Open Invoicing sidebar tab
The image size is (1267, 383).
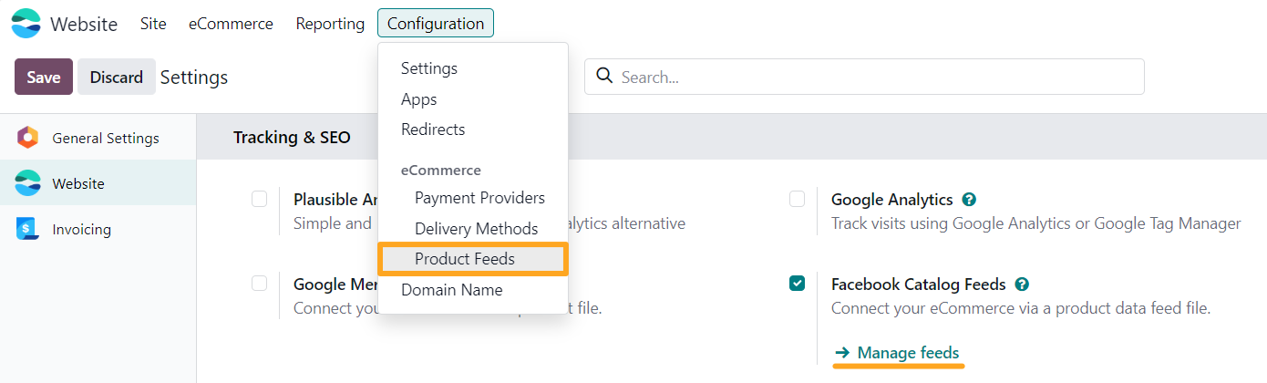98,229
